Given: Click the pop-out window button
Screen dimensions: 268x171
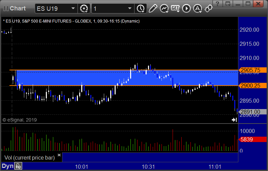Looking at the screenshot, I should click(228, 4).
